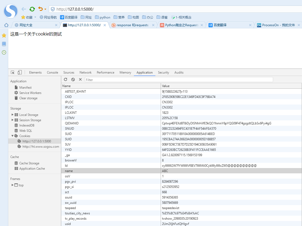Open the 网址 bookmark folder

point(86,17)
